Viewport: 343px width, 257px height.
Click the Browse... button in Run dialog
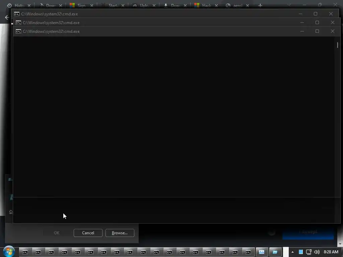(x=120, y=233)
